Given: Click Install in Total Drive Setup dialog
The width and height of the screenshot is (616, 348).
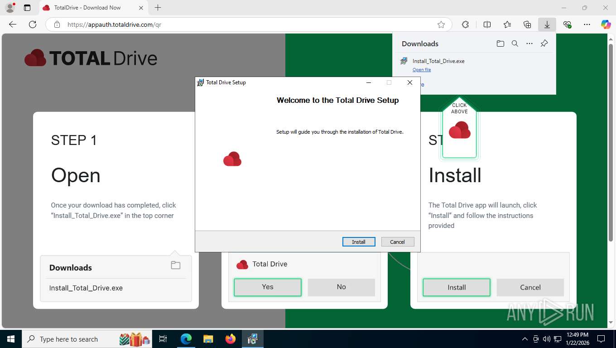Looking at the screenshot, I should click(x=359, y=242).
